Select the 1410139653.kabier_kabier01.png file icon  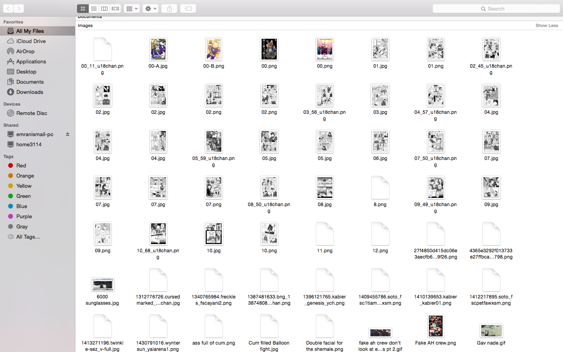tap(436, 280)
